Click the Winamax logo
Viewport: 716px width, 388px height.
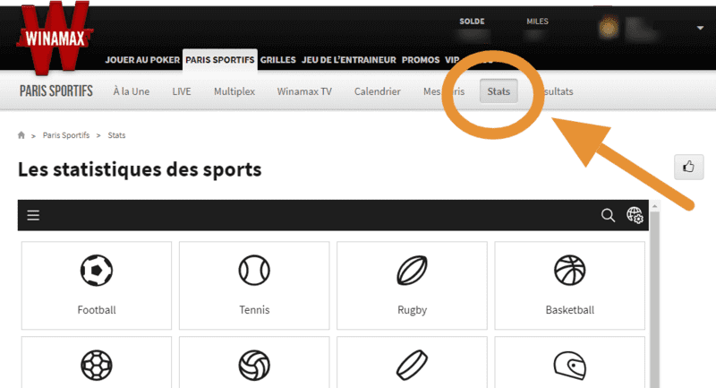(55, 38)
